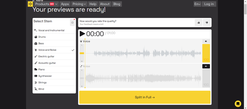Screen dimensions: 247x109
Task: Click the checkmark next to Voice and Noise
Action: (x=73, y=50)
